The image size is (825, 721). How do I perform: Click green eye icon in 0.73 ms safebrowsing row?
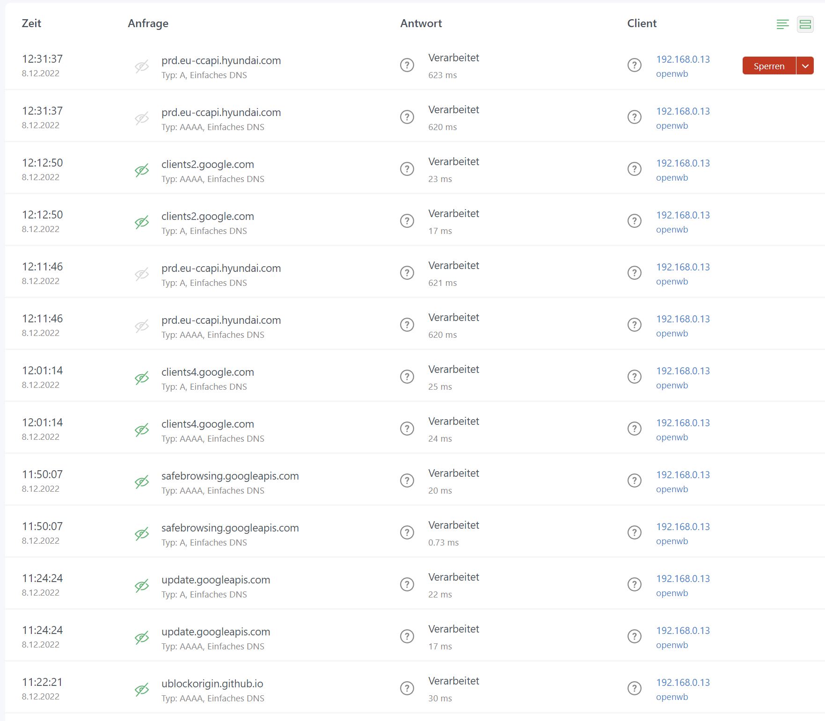(142, 533)
